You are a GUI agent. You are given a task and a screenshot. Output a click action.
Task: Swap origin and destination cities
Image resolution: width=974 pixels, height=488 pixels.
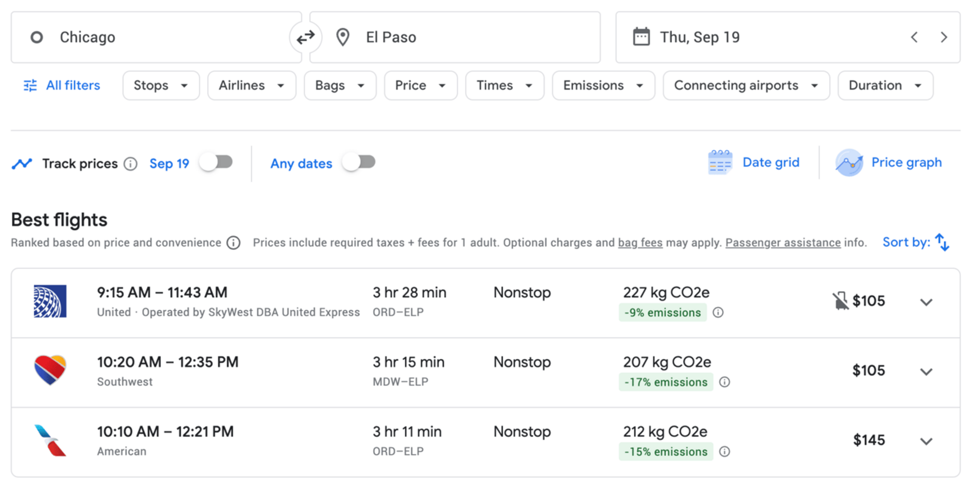pyautogui.click(x=305, y=38)
